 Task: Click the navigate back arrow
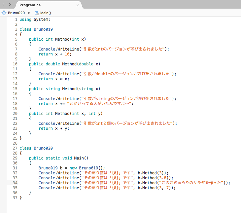(3, 5)
